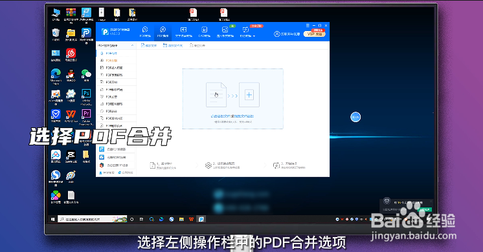Select the Adobe Premiere desktop icon
The width and height of the screenshot is (483, 252).
coord(86,117)
